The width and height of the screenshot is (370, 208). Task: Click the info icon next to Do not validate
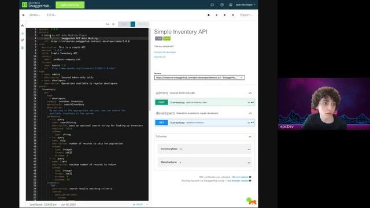pyautogui.click(x=250, y=177)
